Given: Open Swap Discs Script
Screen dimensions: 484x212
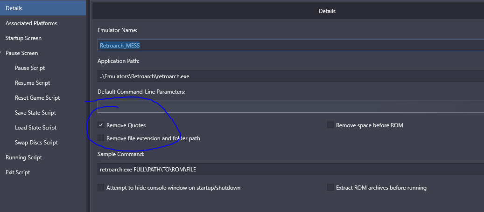Looking at the screenshot, I should (36, 143).
